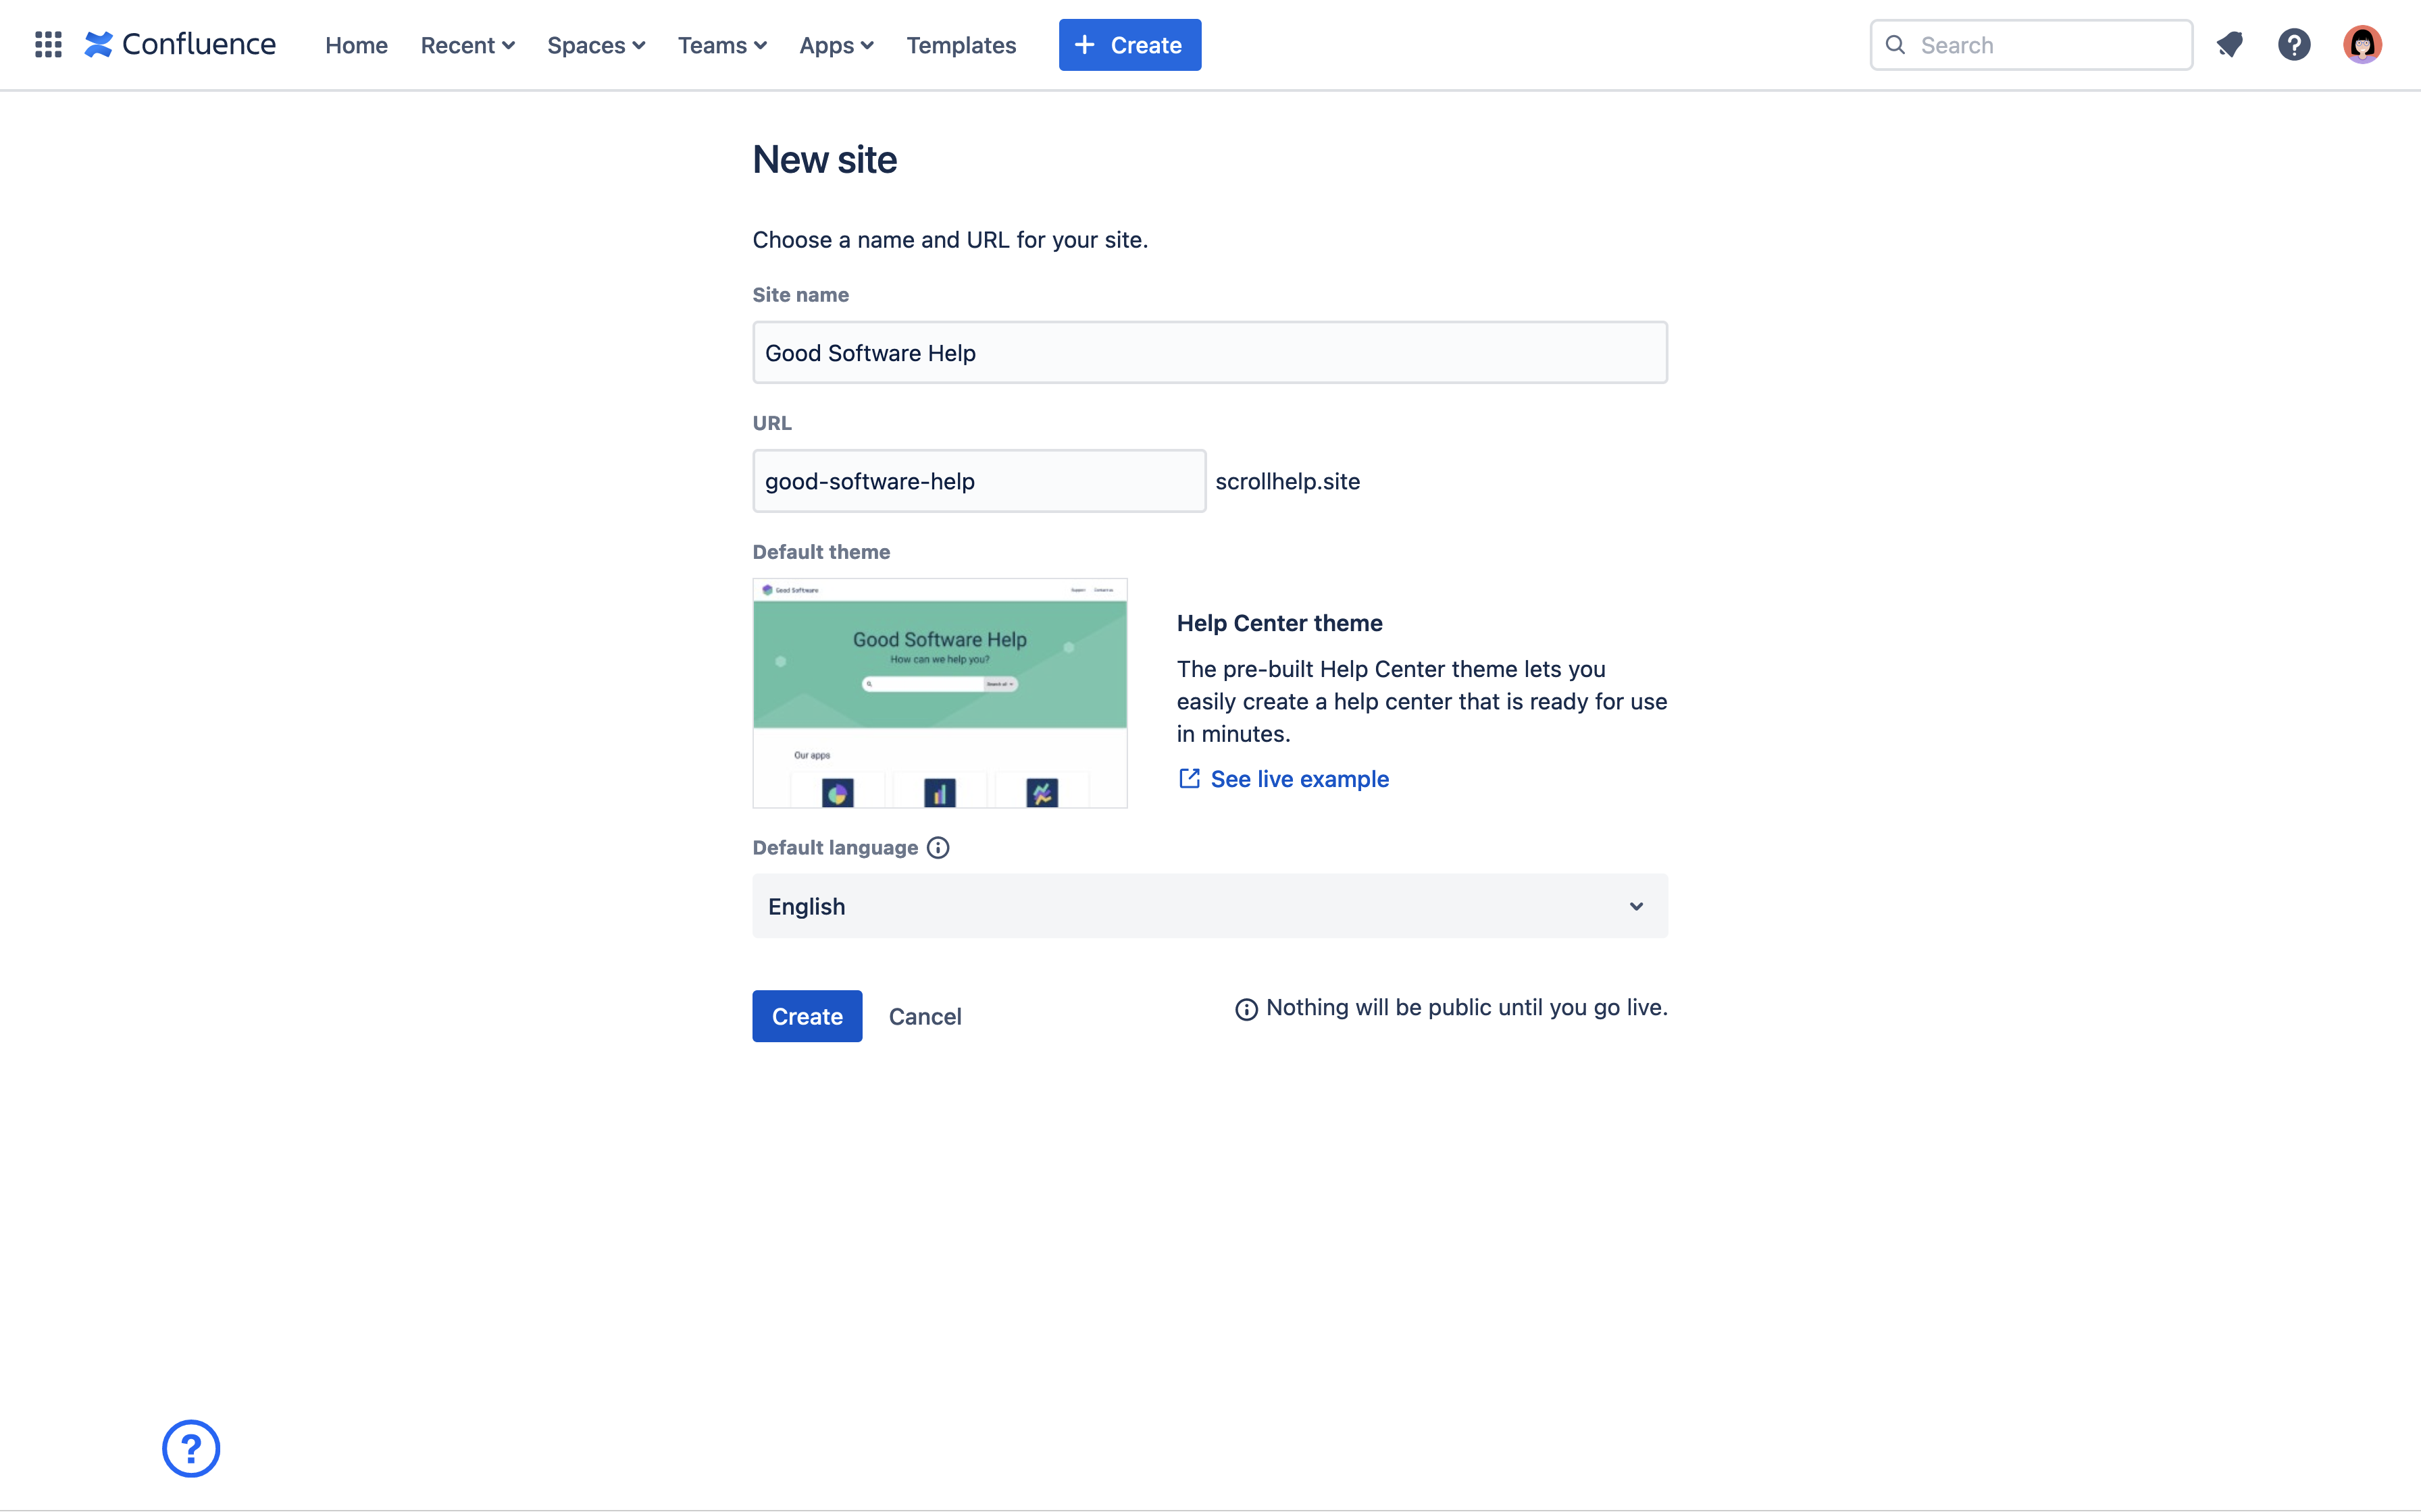Click the Site name input field
This screenshot has width=2421, height=1512.
(x=1210, y=353)
